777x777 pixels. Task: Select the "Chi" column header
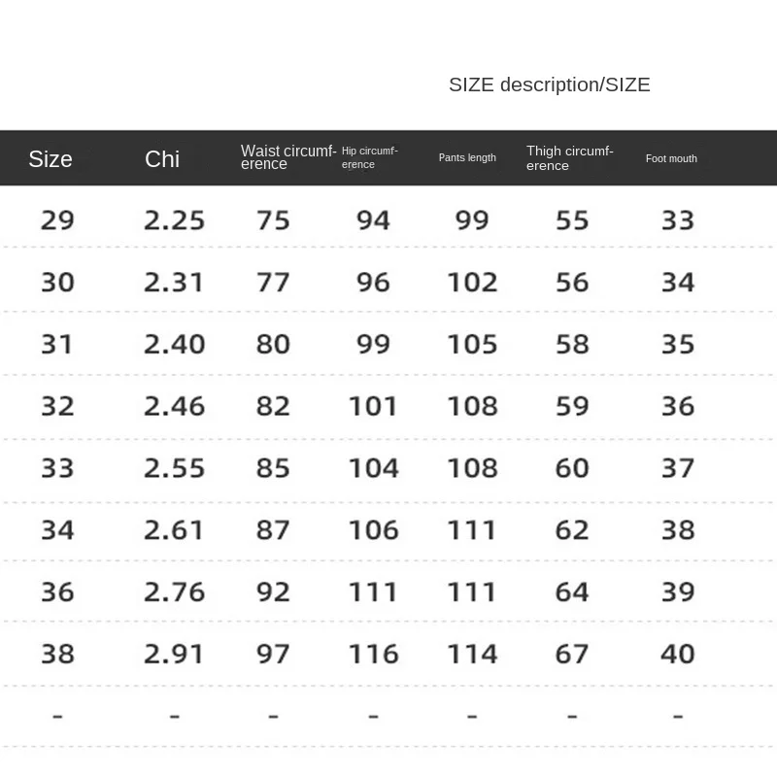[x=162, y=159]
